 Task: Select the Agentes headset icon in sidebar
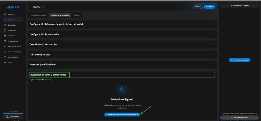click(x=5, y=20)
